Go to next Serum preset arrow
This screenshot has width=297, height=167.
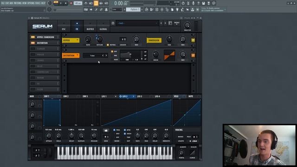click(165, 23)
